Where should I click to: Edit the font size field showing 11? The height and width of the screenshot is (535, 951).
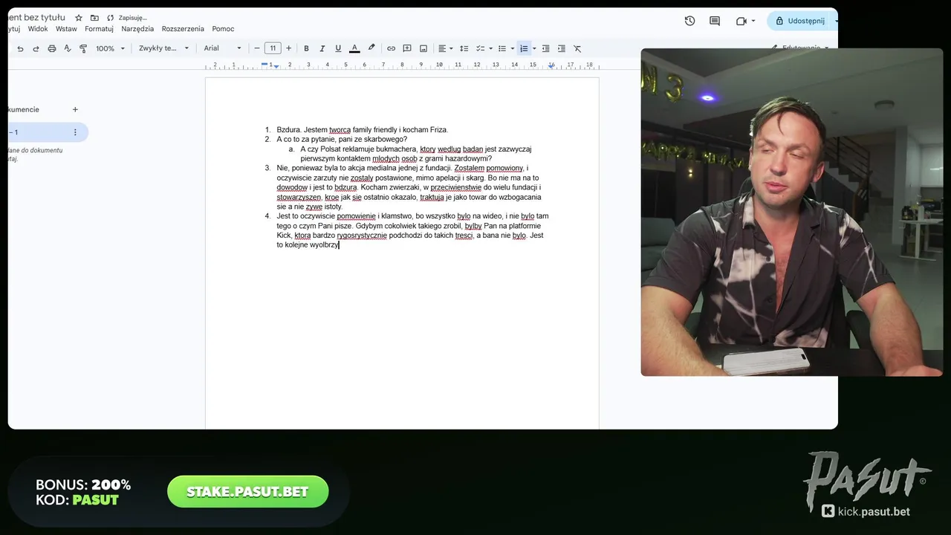click(x=273, y=48)
